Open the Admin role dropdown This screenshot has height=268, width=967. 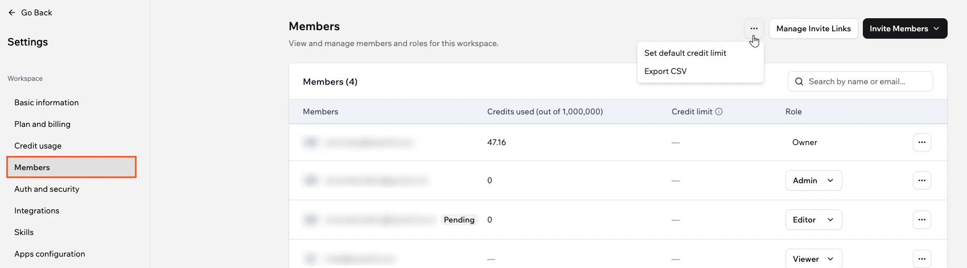point(813,180)
